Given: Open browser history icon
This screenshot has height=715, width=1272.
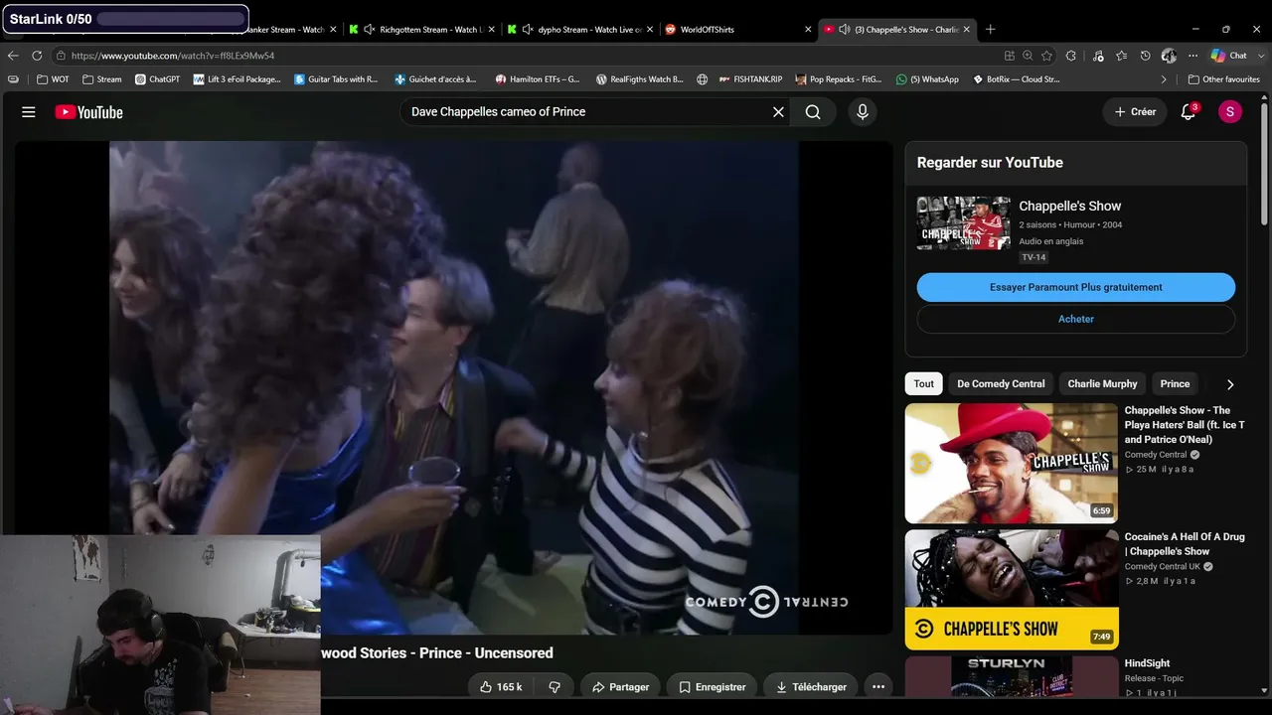Looking at the screenshot, I should [1145, 56].
